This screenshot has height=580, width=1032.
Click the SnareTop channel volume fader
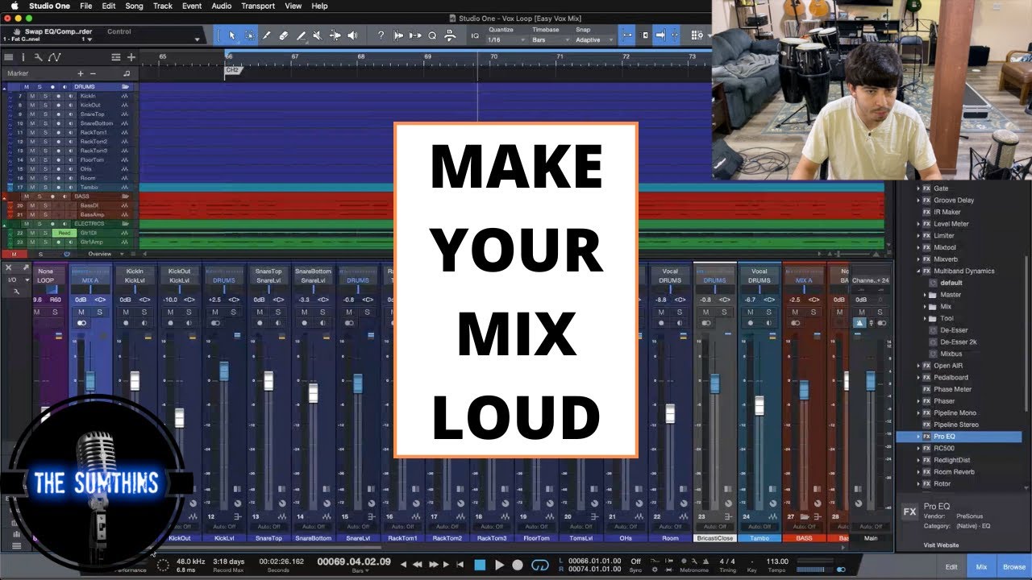(x=268, y=381)
